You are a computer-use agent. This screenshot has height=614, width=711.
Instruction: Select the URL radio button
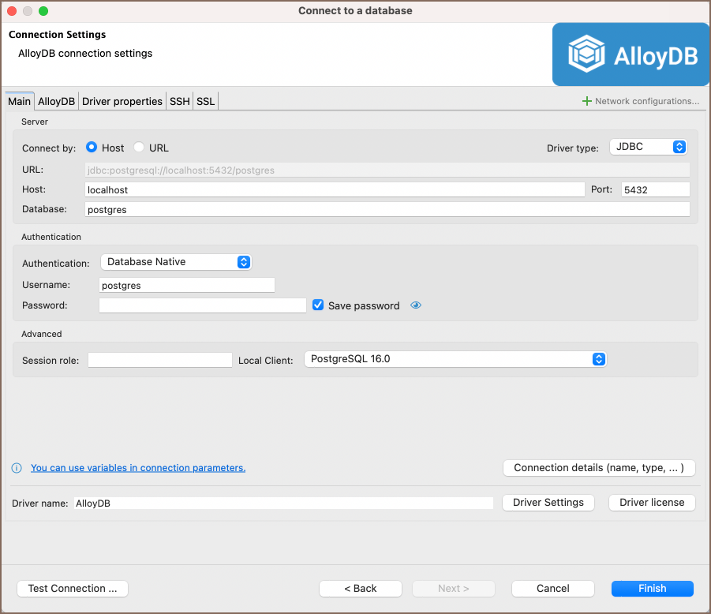pos(139,148)
